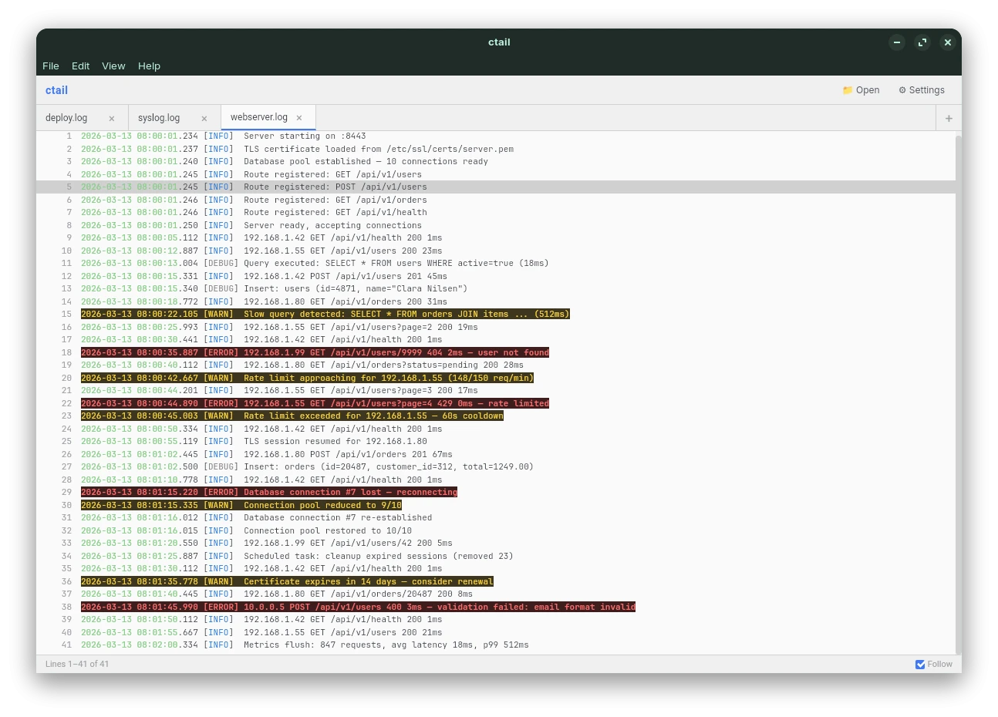This screenshot has width=998, height=717.
Task: Select line 'Insert: users (id=4871, name="Clara Nilsen")'
Action: pyautogui.click(x=496, y=289)
